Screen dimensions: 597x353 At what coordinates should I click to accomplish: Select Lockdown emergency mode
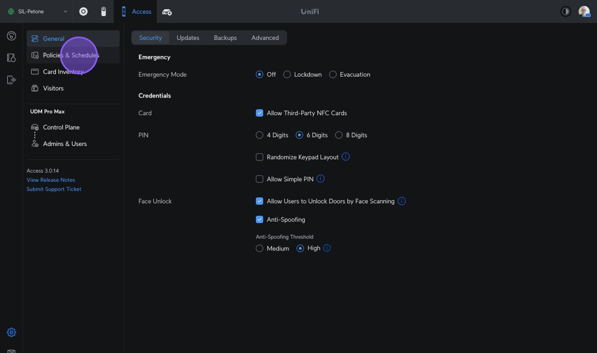pyautogui.click(x=287, y=75)
